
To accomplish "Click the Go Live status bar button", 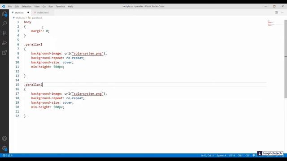I will pos(257,156).
